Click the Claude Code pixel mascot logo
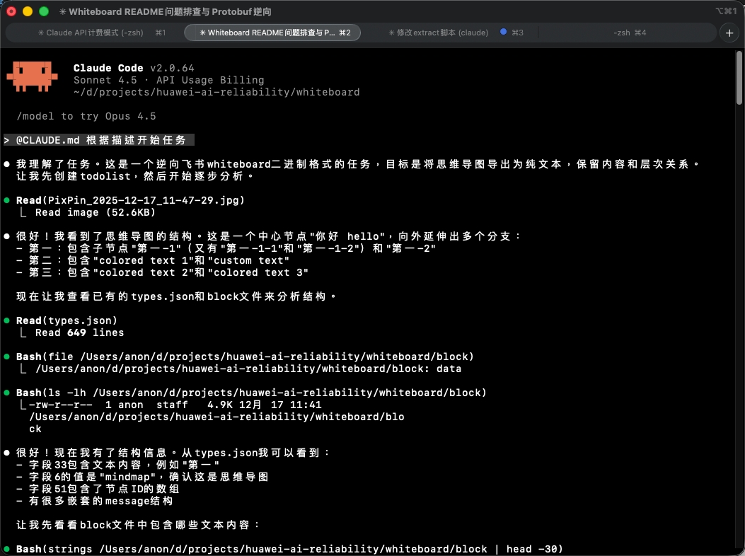 point(32,76)
